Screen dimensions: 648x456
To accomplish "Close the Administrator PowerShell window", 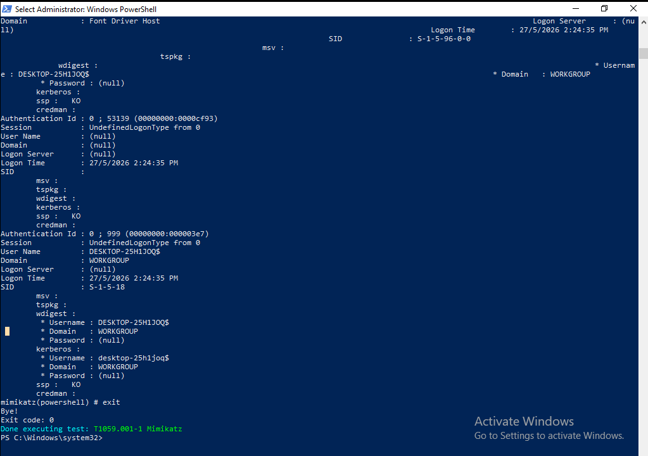I will click(633, 8).
